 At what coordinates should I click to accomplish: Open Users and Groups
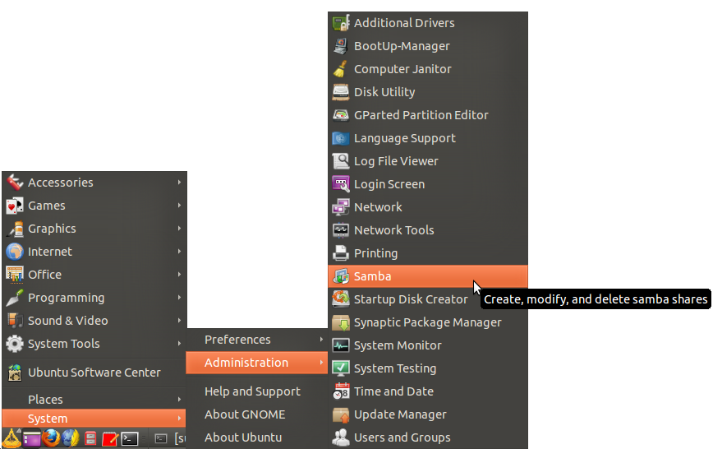tap(427, 437)
